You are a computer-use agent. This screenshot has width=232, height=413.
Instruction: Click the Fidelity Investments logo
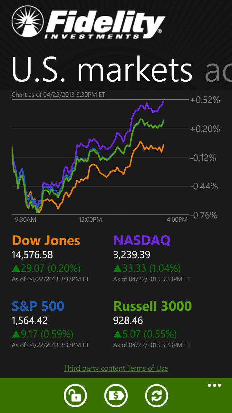[88, 23]
